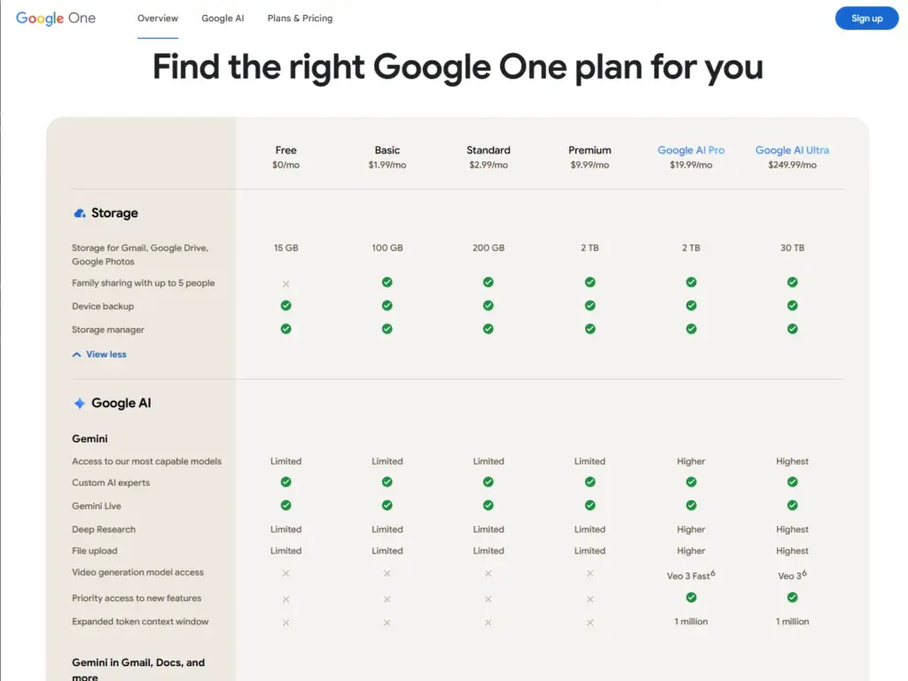Click Family sharing checkmark under AI Ultra
The image size is (908, 681).
click(x=792, y=283)
